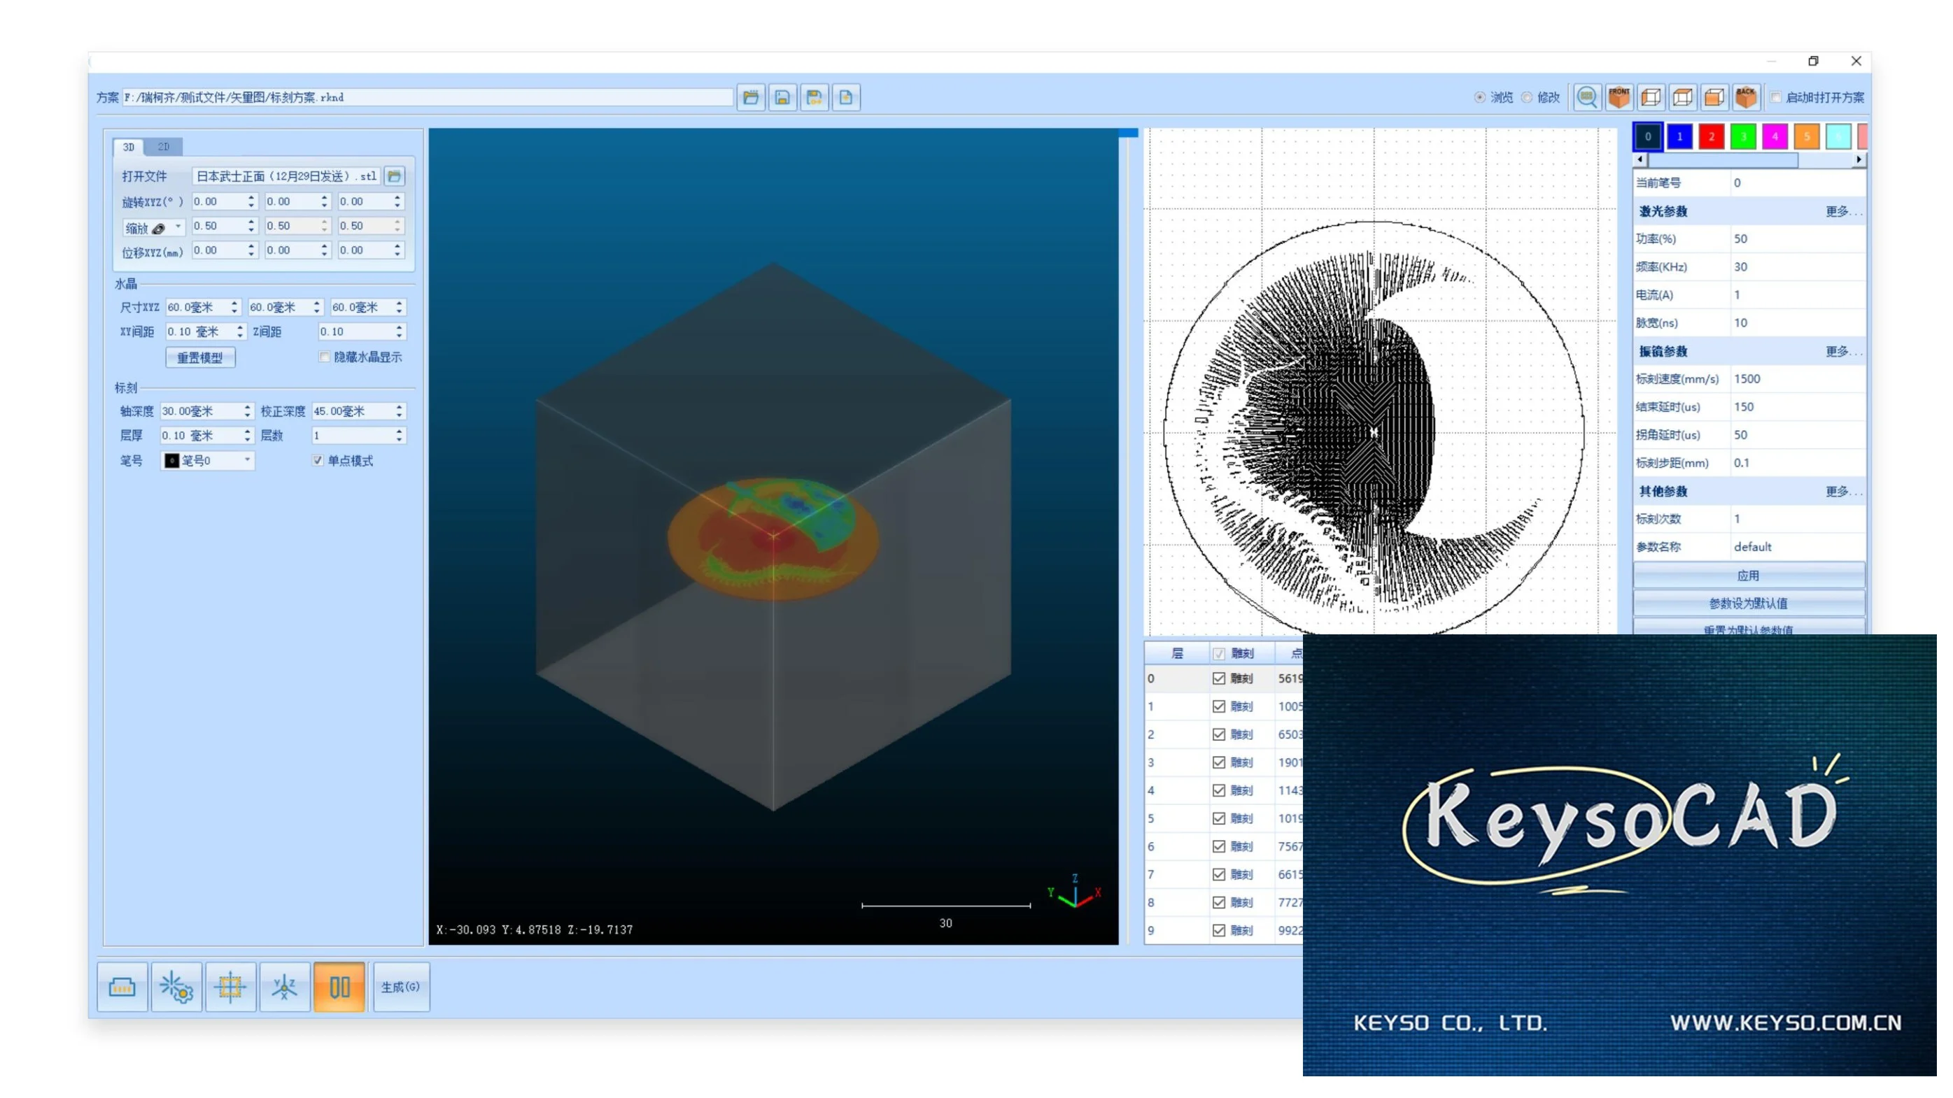Viewport: 1953px width, 1098px height.
Task: Toggle 单点模式 checkbox
Action: point(318,460)
